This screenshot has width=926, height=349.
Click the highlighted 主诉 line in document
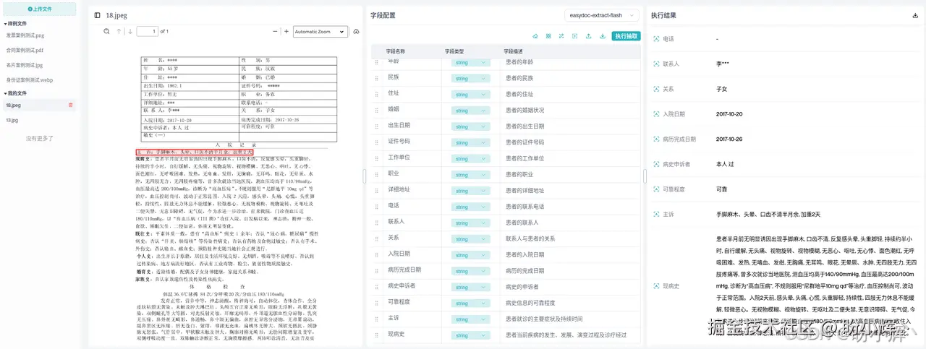tap(195, 153)
